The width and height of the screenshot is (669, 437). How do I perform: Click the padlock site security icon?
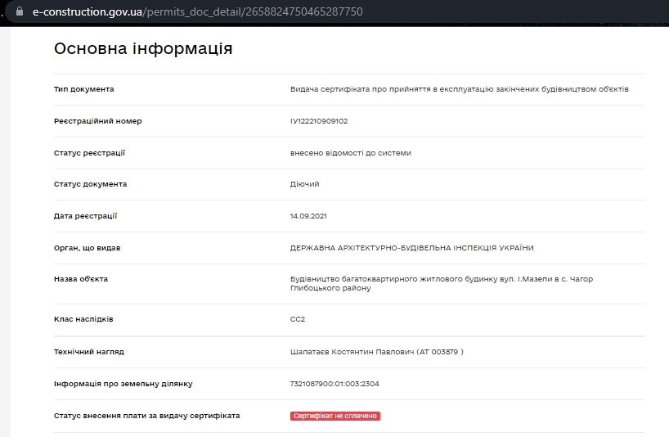coord(19,11)
